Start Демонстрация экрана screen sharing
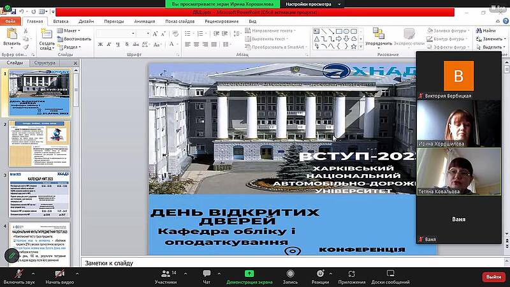This screenshot has width=510, height=287. coord(249,277)
